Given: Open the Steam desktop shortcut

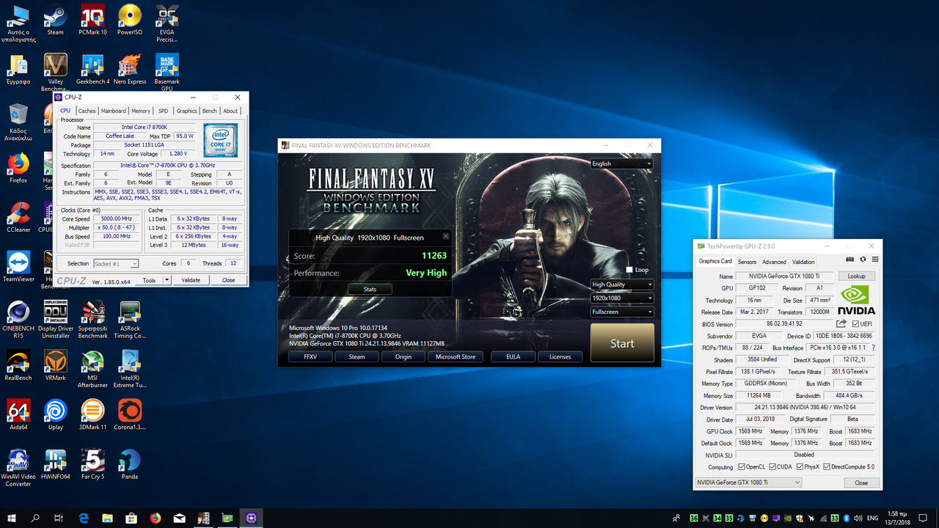Looking at the screenshot, I should 55,19.
